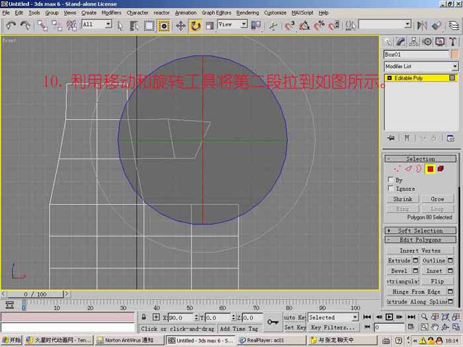Switch to the Create command panel tab
Image resolution: width=463 pixels, height=347 pixels.
point(388,42)
